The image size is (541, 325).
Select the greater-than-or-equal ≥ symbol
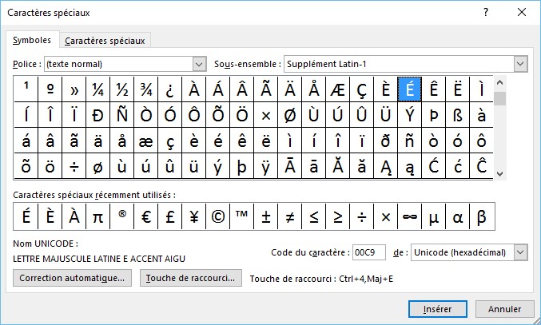click(x=338, y=216)
